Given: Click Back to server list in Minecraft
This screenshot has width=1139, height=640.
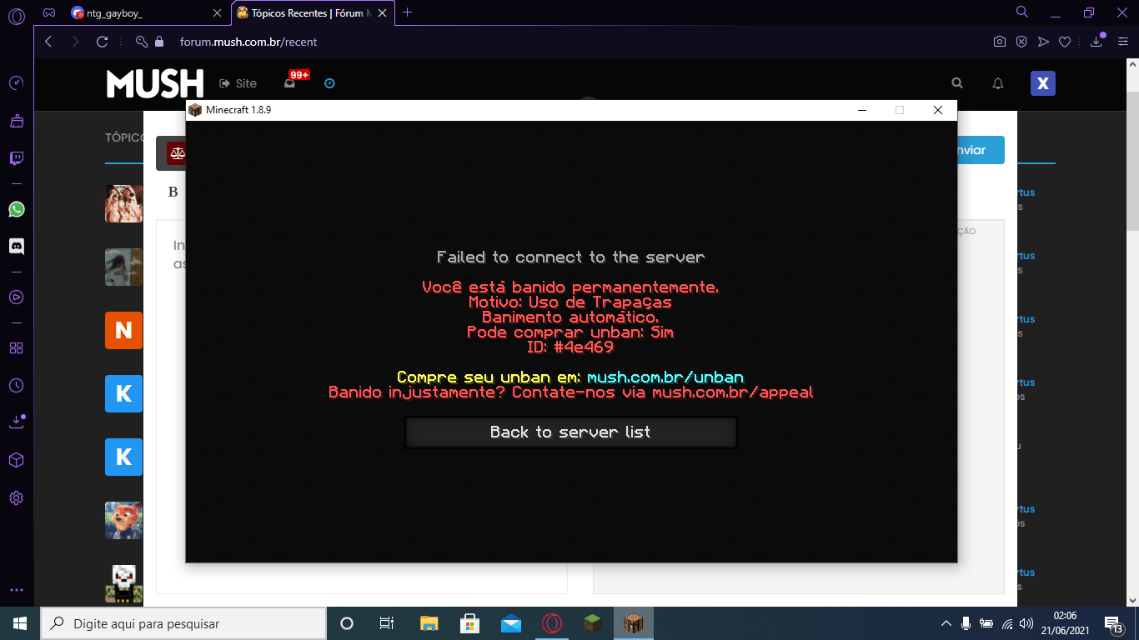Looking at the screenshot, I should [570, 432].
